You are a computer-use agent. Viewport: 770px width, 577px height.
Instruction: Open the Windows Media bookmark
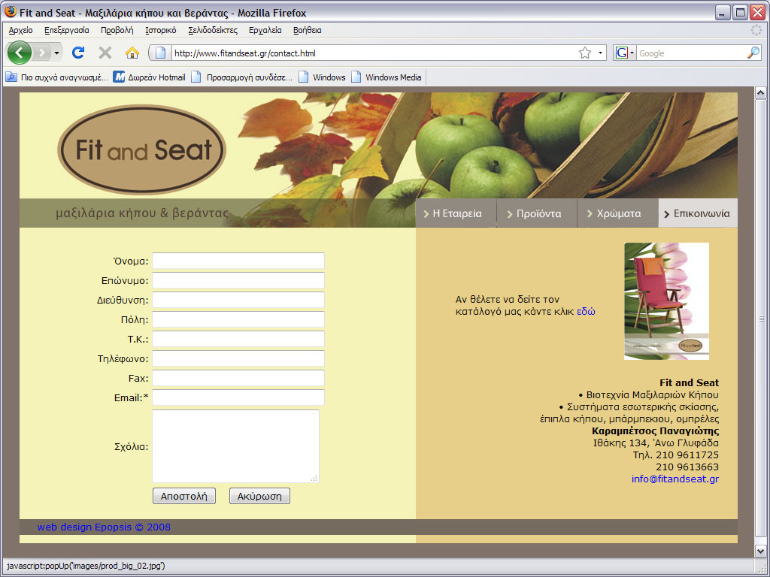[x=387, y=77]
